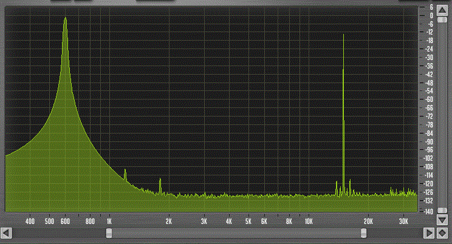Click right handle of horizontal zoom scrollbar

tap(364, 233)
